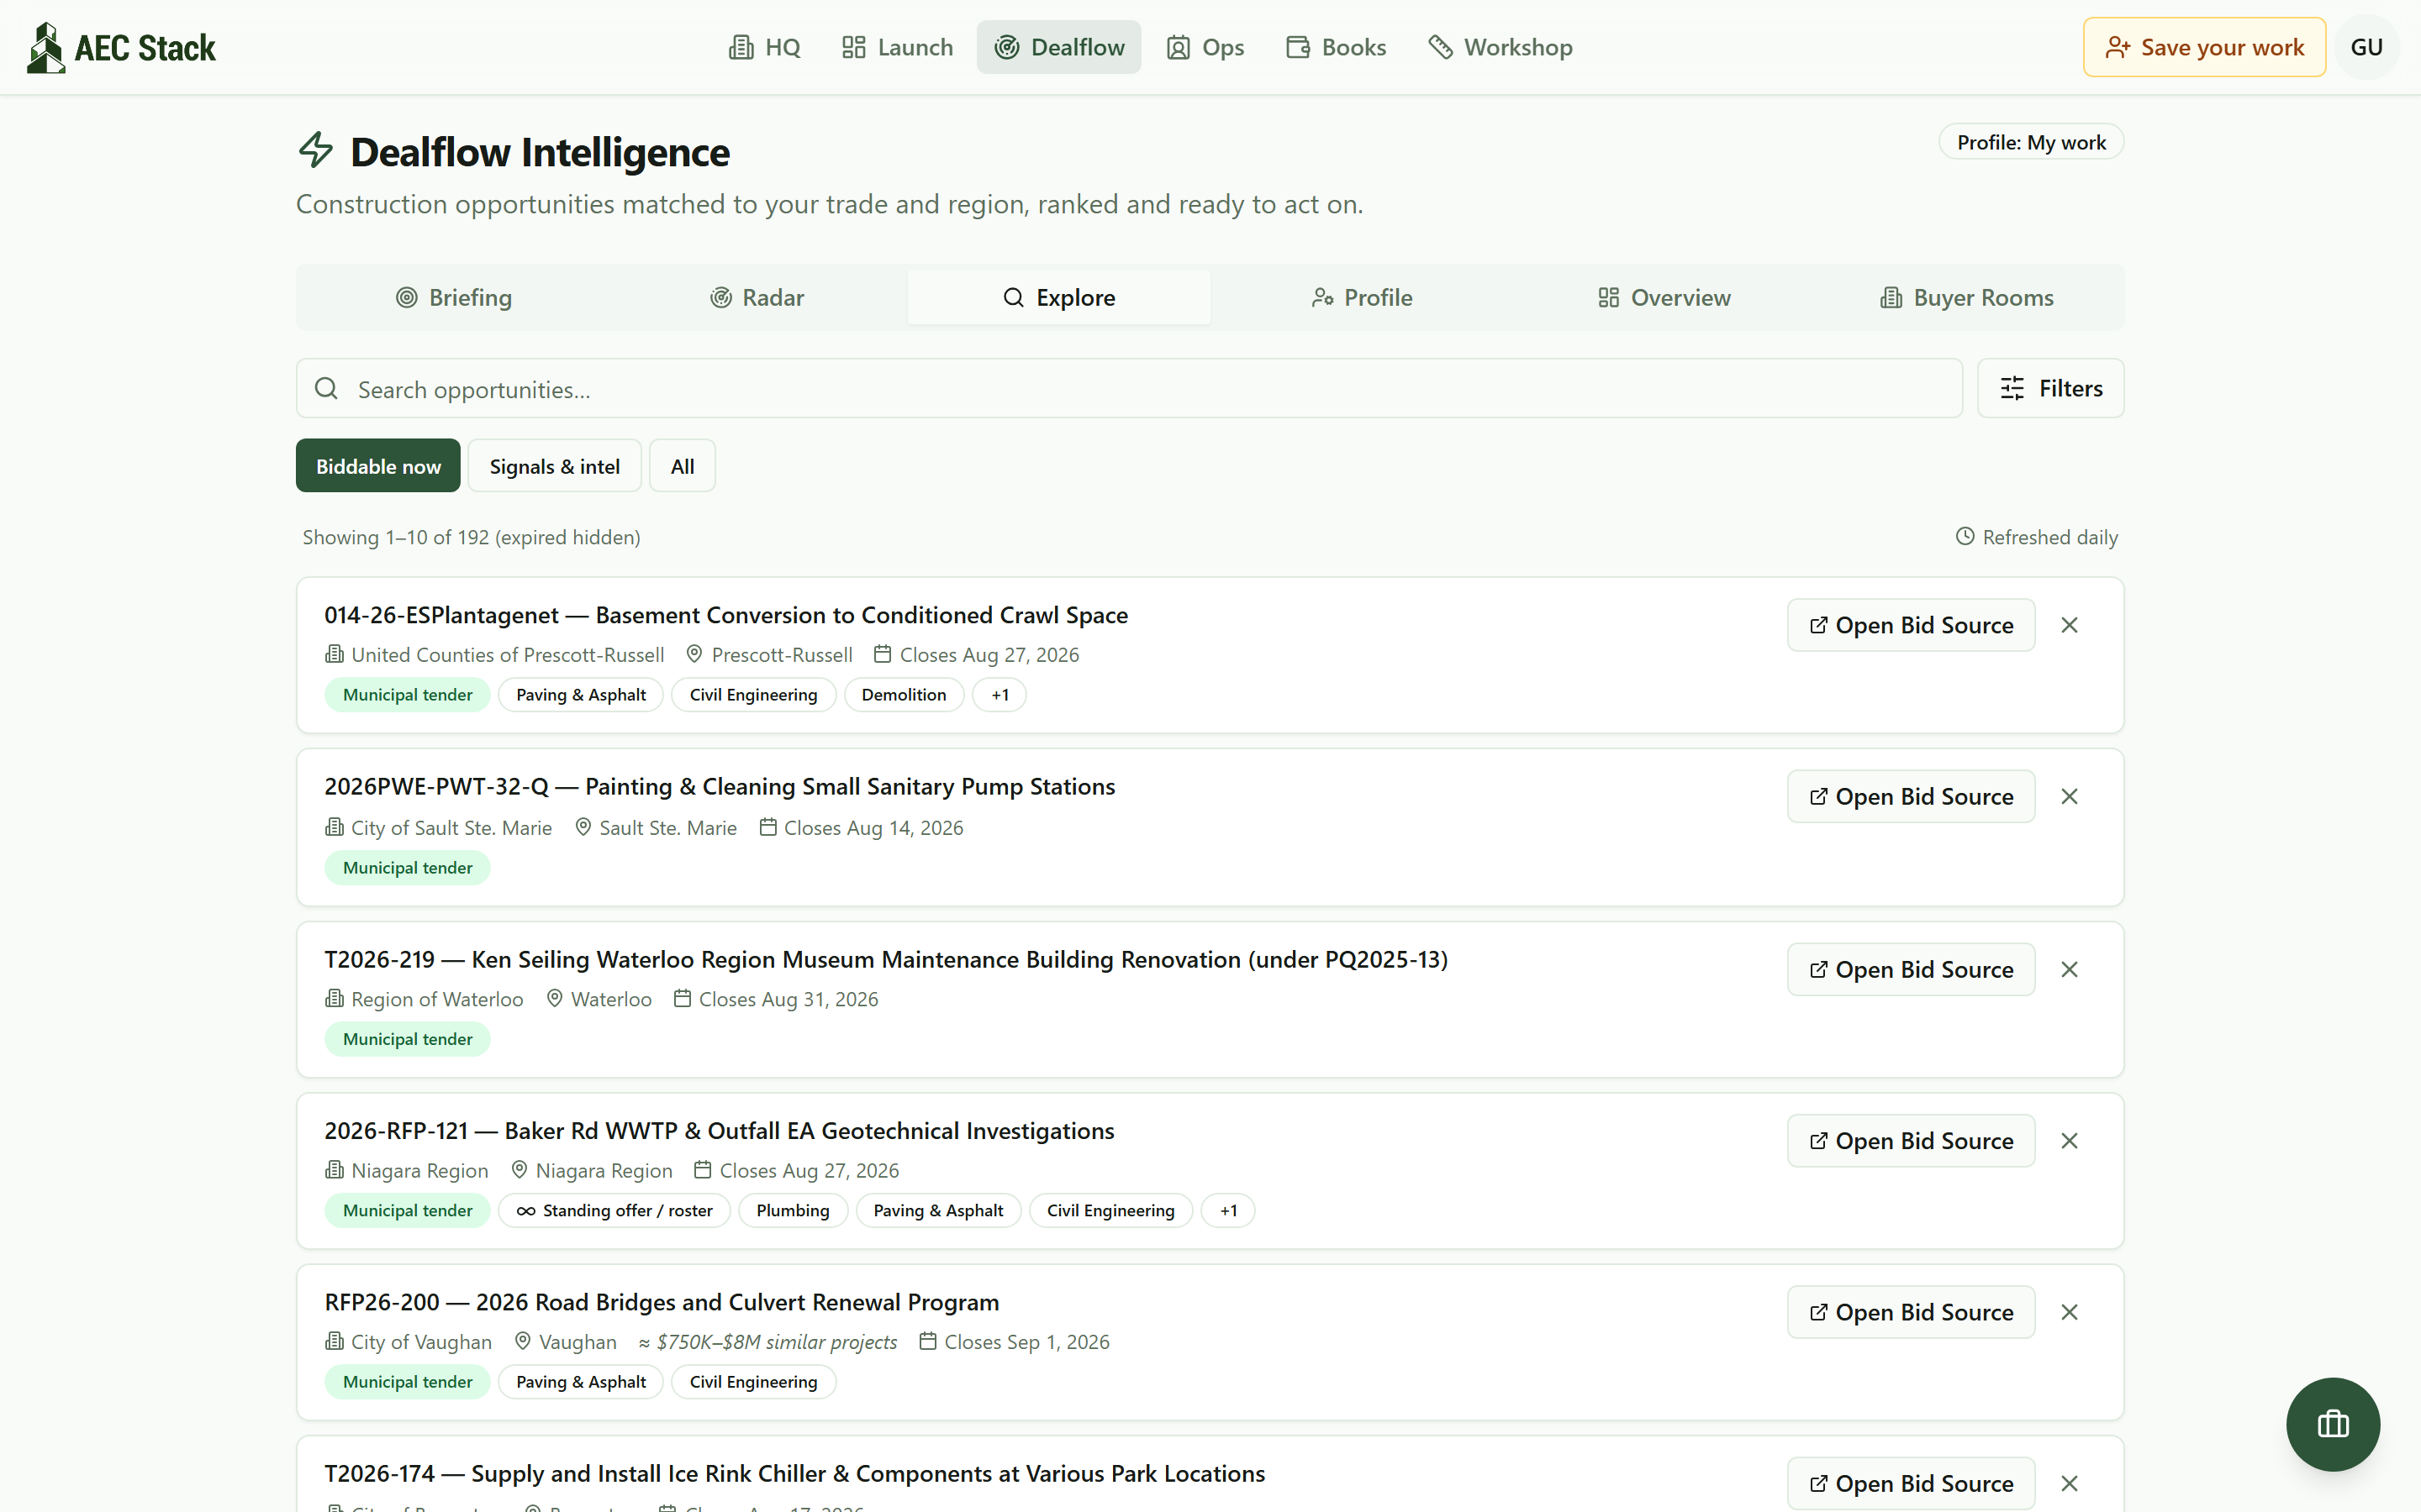Dismiss the 2026-RFP-121 listing
Image resolution: width=2421 pixels, height=1512 pixels.
(x=2069, y=1140)
